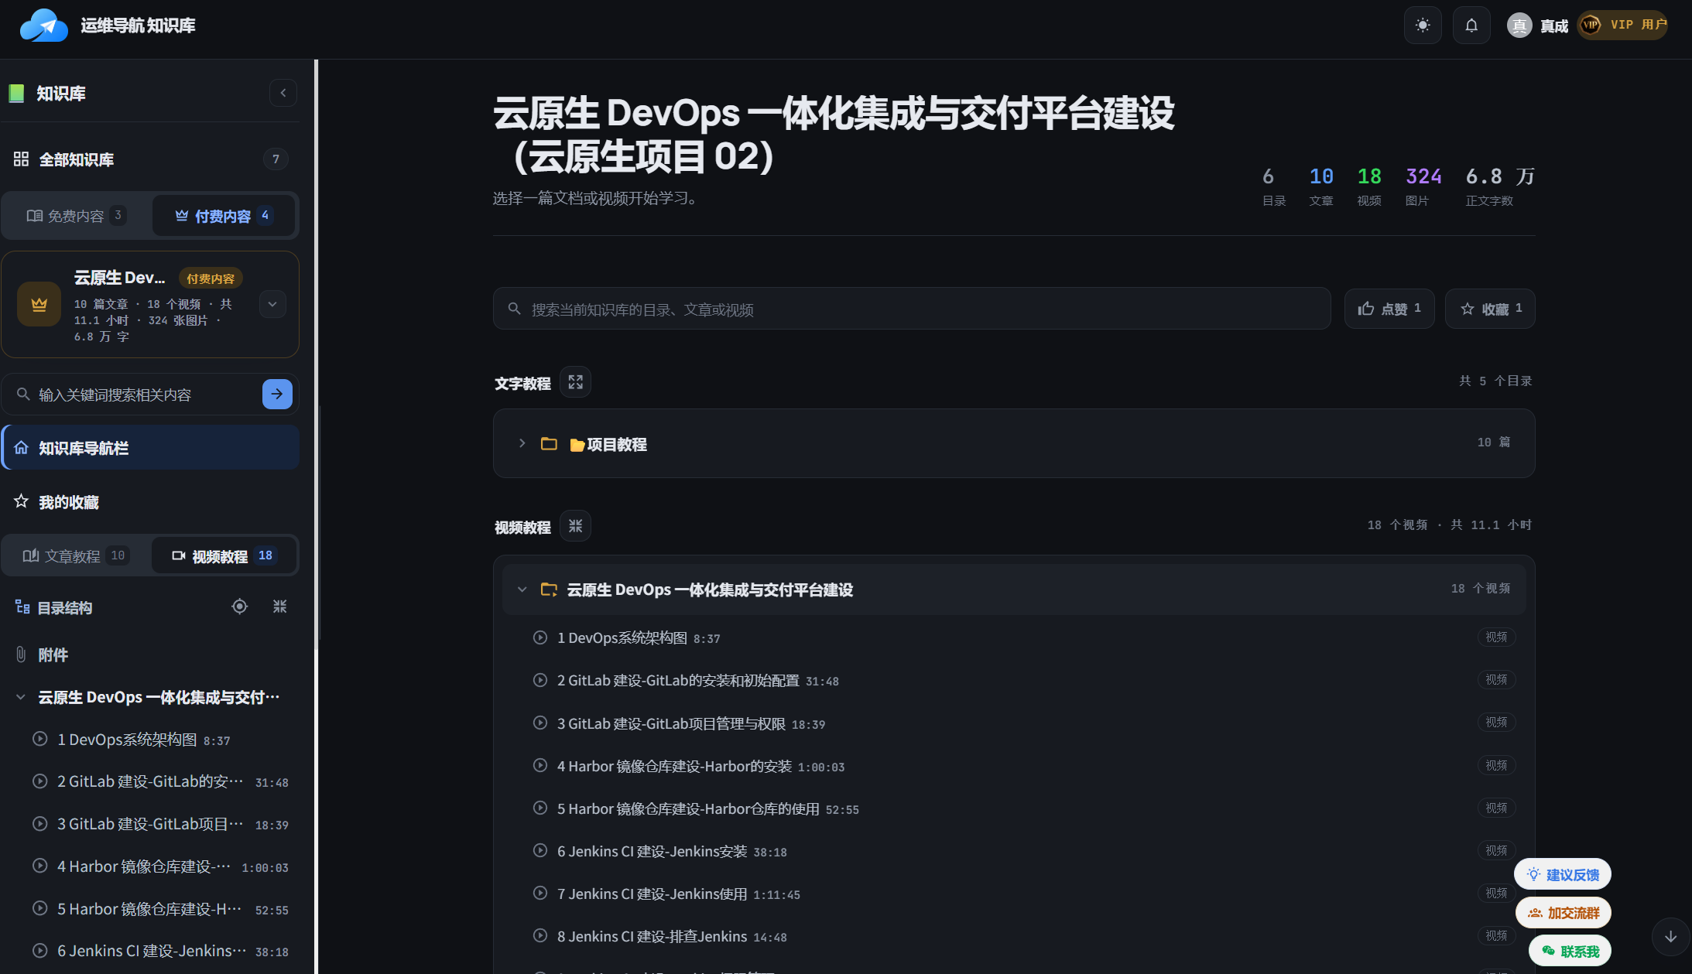Open sidebar item 5 Harbor 镜像仓库建设-H
Viewport: 1692px width, 974px height.
pyautogui.click(x=150, y=910)
